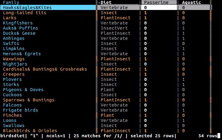Screen dimensions: 222x140
Task: Click the Creepers family cell
Action: click(x=14, y=74)
